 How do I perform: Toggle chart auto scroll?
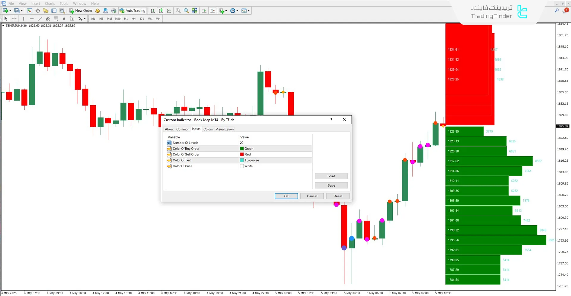[x=204, y=11]
